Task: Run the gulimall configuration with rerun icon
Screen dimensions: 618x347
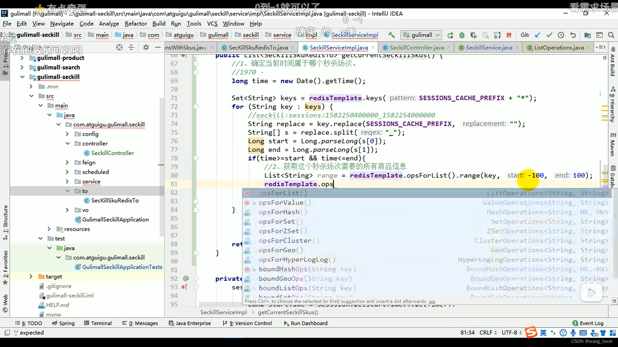Action: [x=450, y=35]
